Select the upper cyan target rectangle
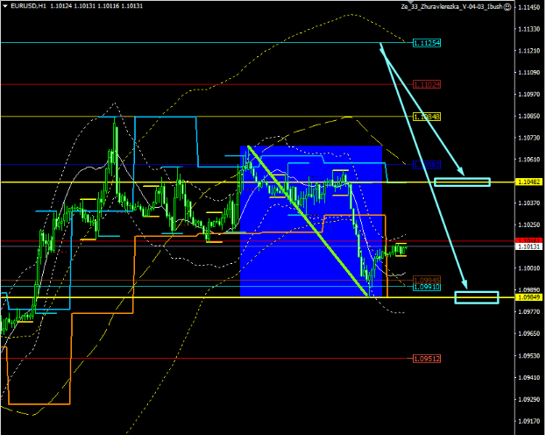546x435 pixels. [462, 182]
